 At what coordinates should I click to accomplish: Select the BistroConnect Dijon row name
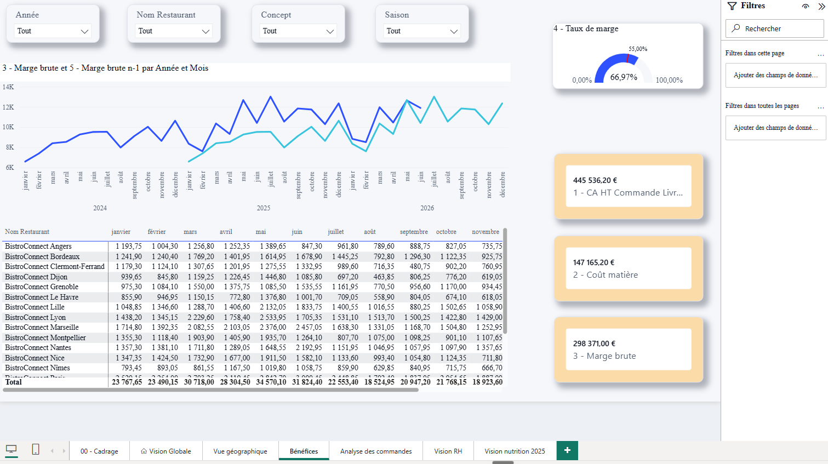coord(36,277)
